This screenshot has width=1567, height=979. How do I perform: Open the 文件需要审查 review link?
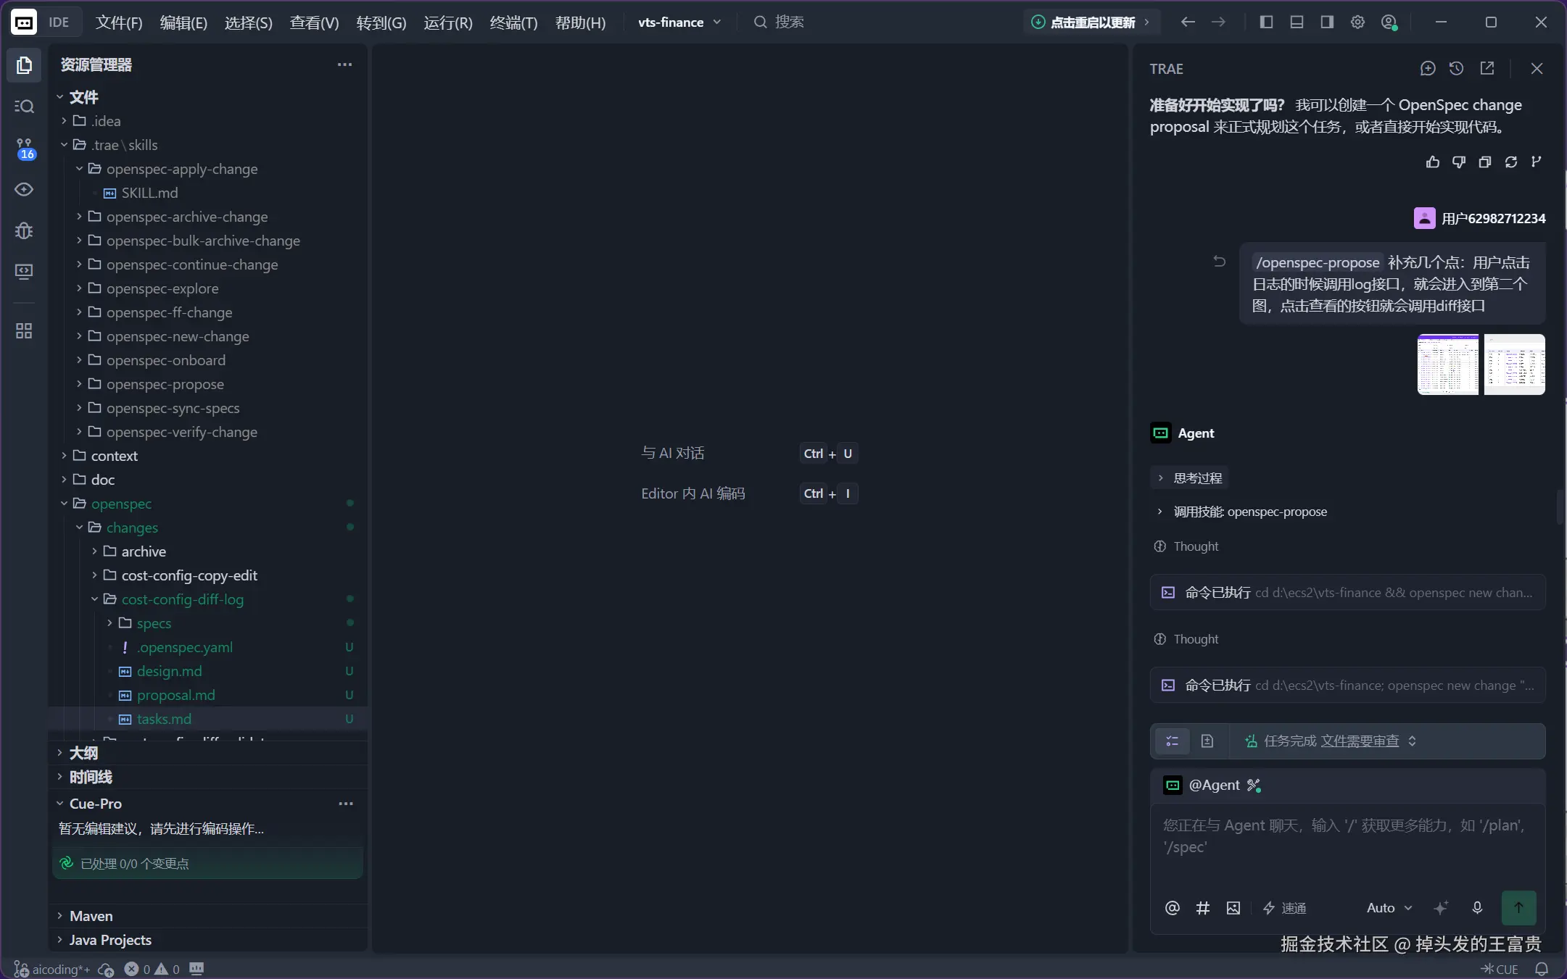(1360, 741)
